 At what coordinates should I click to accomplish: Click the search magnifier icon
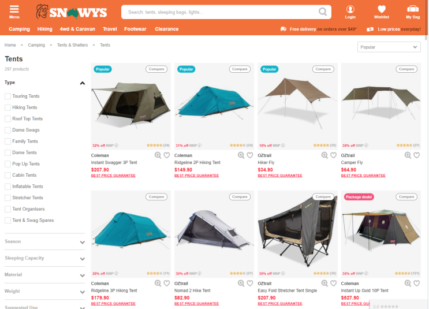tap(323, 12)
